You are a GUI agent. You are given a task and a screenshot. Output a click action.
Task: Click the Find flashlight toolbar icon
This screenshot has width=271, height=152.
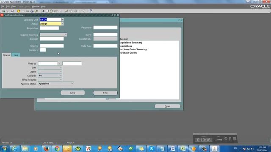point(8,11)
